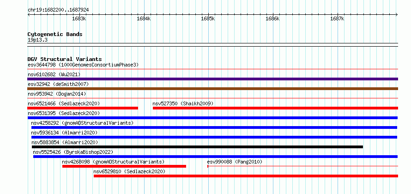Viewport: 411px width, 194px height.
Task: Click the brown esv32942 variant bar
Action: (212, 89)
